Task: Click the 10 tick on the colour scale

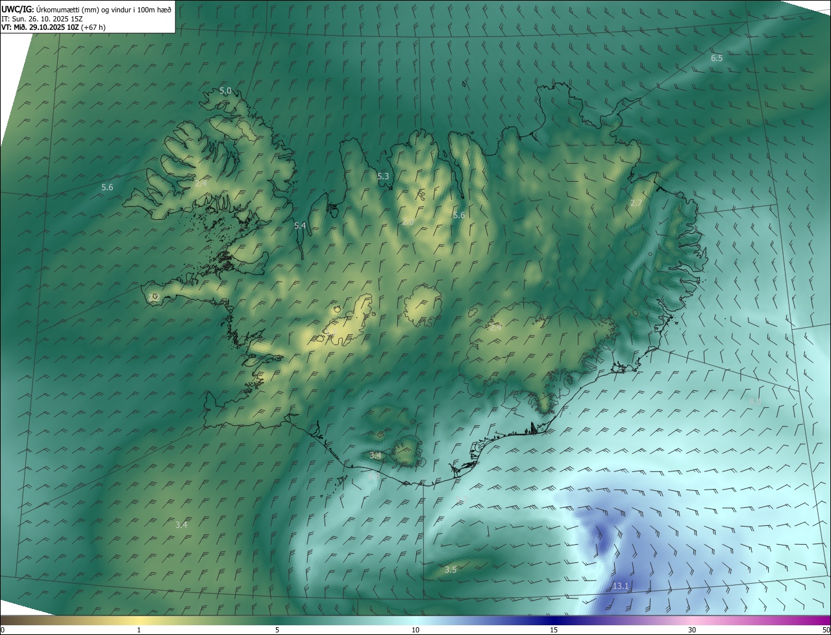Action: 415,630
